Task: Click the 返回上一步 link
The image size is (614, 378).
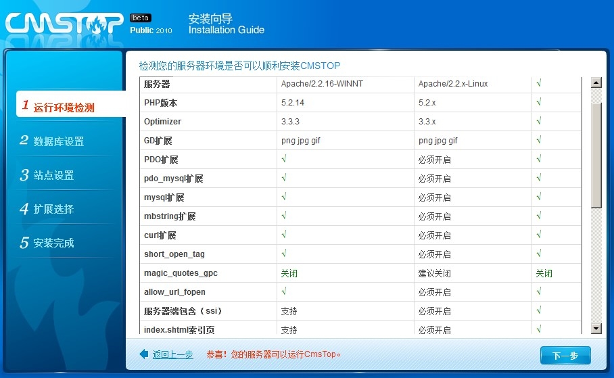Action: point(172,354)
